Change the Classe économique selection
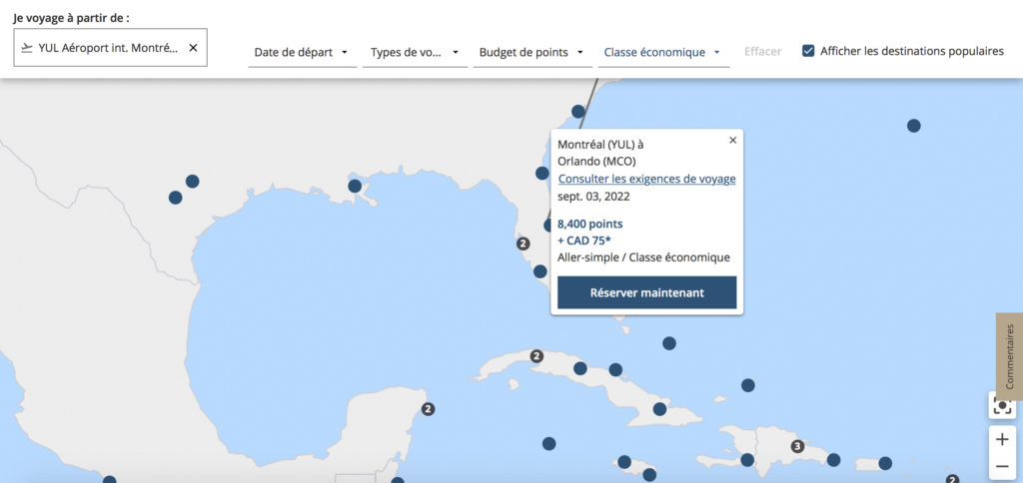1023x483 pixels. 662,52
